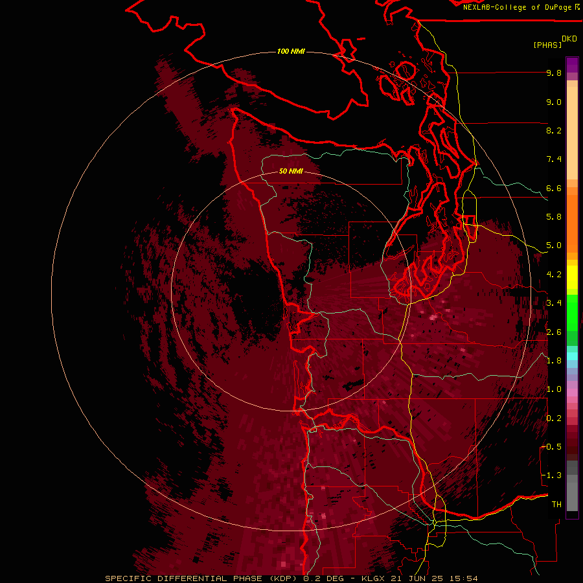
Task: Click the 50 NMI range ring label
Action: tap(291, 171)
